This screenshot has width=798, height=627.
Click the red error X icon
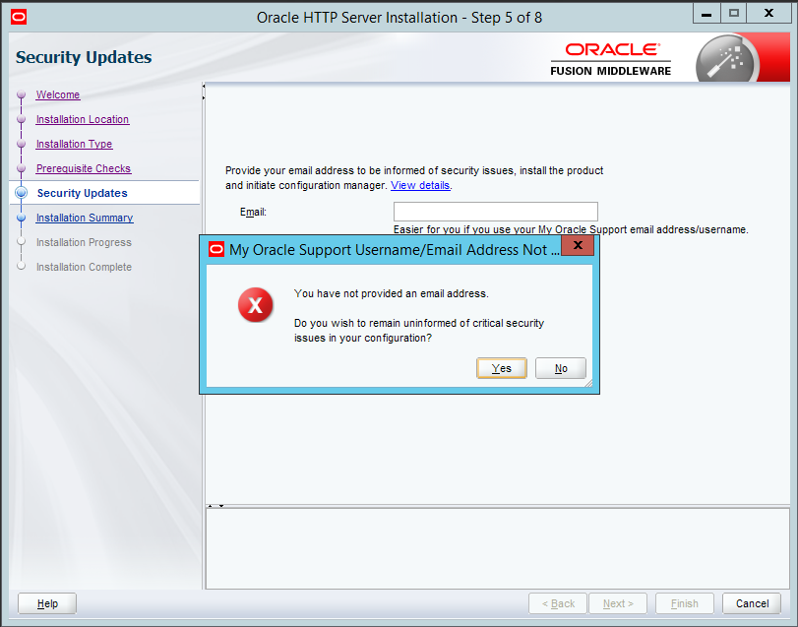[256, 306]
